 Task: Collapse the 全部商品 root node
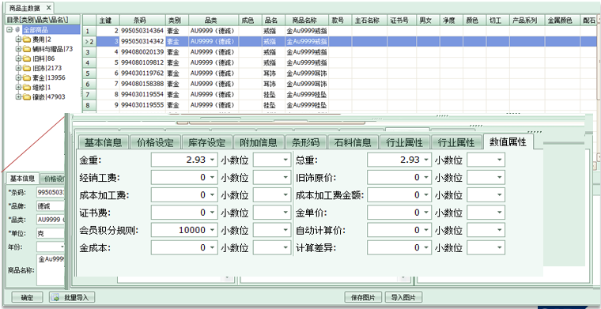(x=9, y=30)
